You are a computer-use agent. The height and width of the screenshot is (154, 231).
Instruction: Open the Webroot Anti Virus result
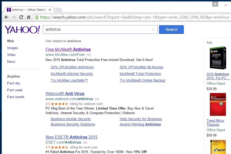coord(65,94)
